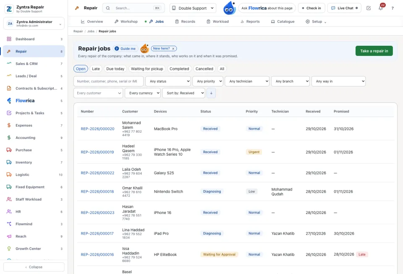Click the Check in button
403x274 pixels.
[311, 8]
